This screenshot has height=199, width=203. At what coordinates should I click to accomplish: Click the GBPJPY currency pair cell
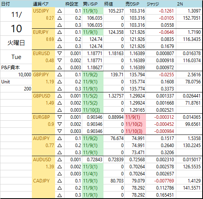(x=43, y=75)
